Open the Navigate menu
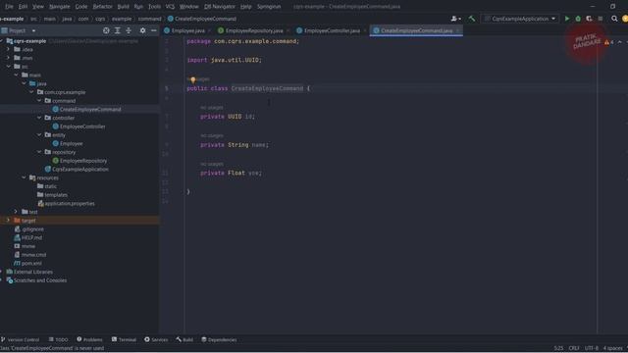628x353 pixels. (x=59, y=7)
